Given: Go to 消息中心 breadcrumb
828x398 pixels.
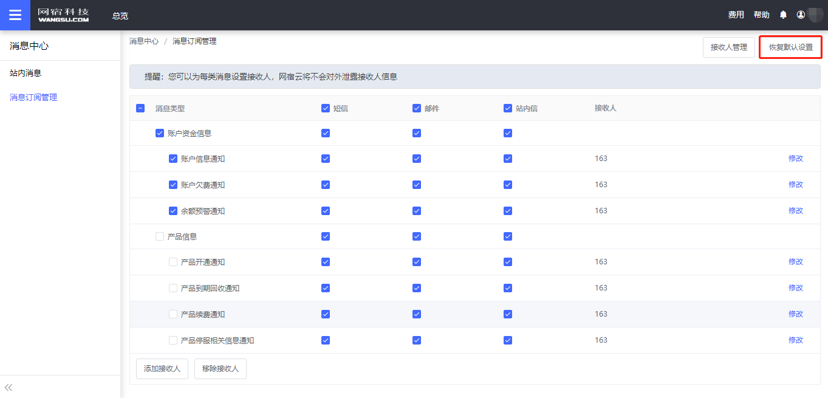Looking at the screenshot, I should point(144,41).
